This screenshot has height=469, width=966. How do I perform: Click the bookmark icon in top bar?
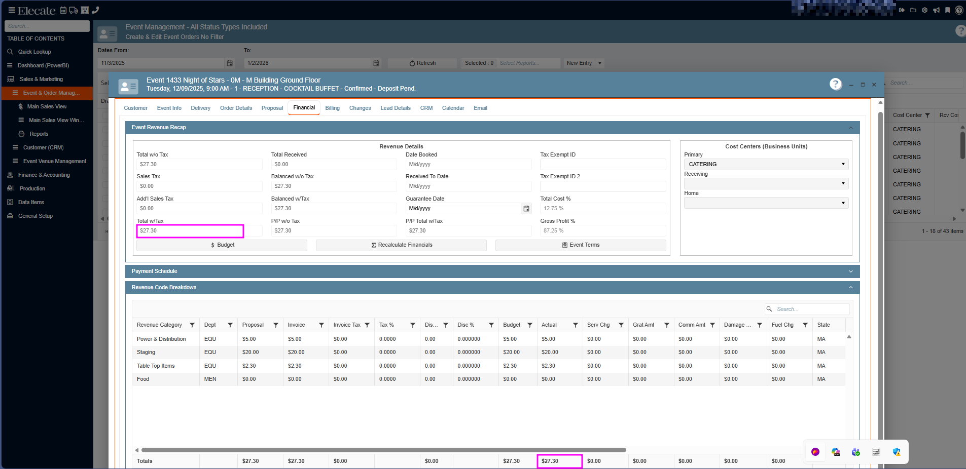coord(947,10)
